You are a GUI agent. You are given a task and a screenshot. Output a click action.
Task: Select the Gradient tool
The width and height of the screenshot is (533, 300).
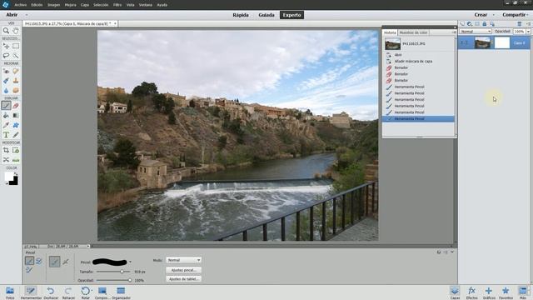16,116
